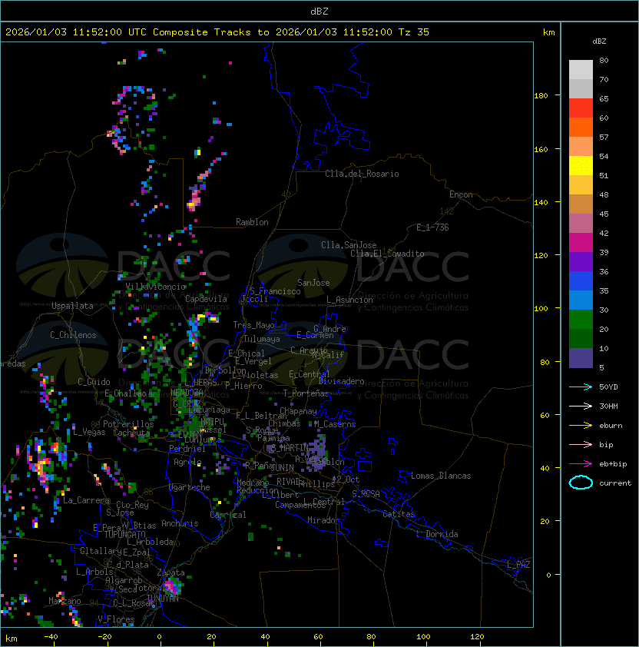
Task: Click the 100 km horizontal axis mark
Action: (423, 637)
